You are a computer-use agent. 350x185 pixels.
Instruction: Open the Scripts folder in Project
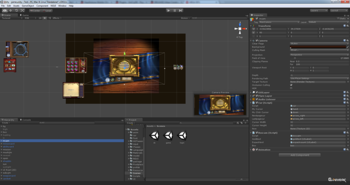(x=136, y=176)
